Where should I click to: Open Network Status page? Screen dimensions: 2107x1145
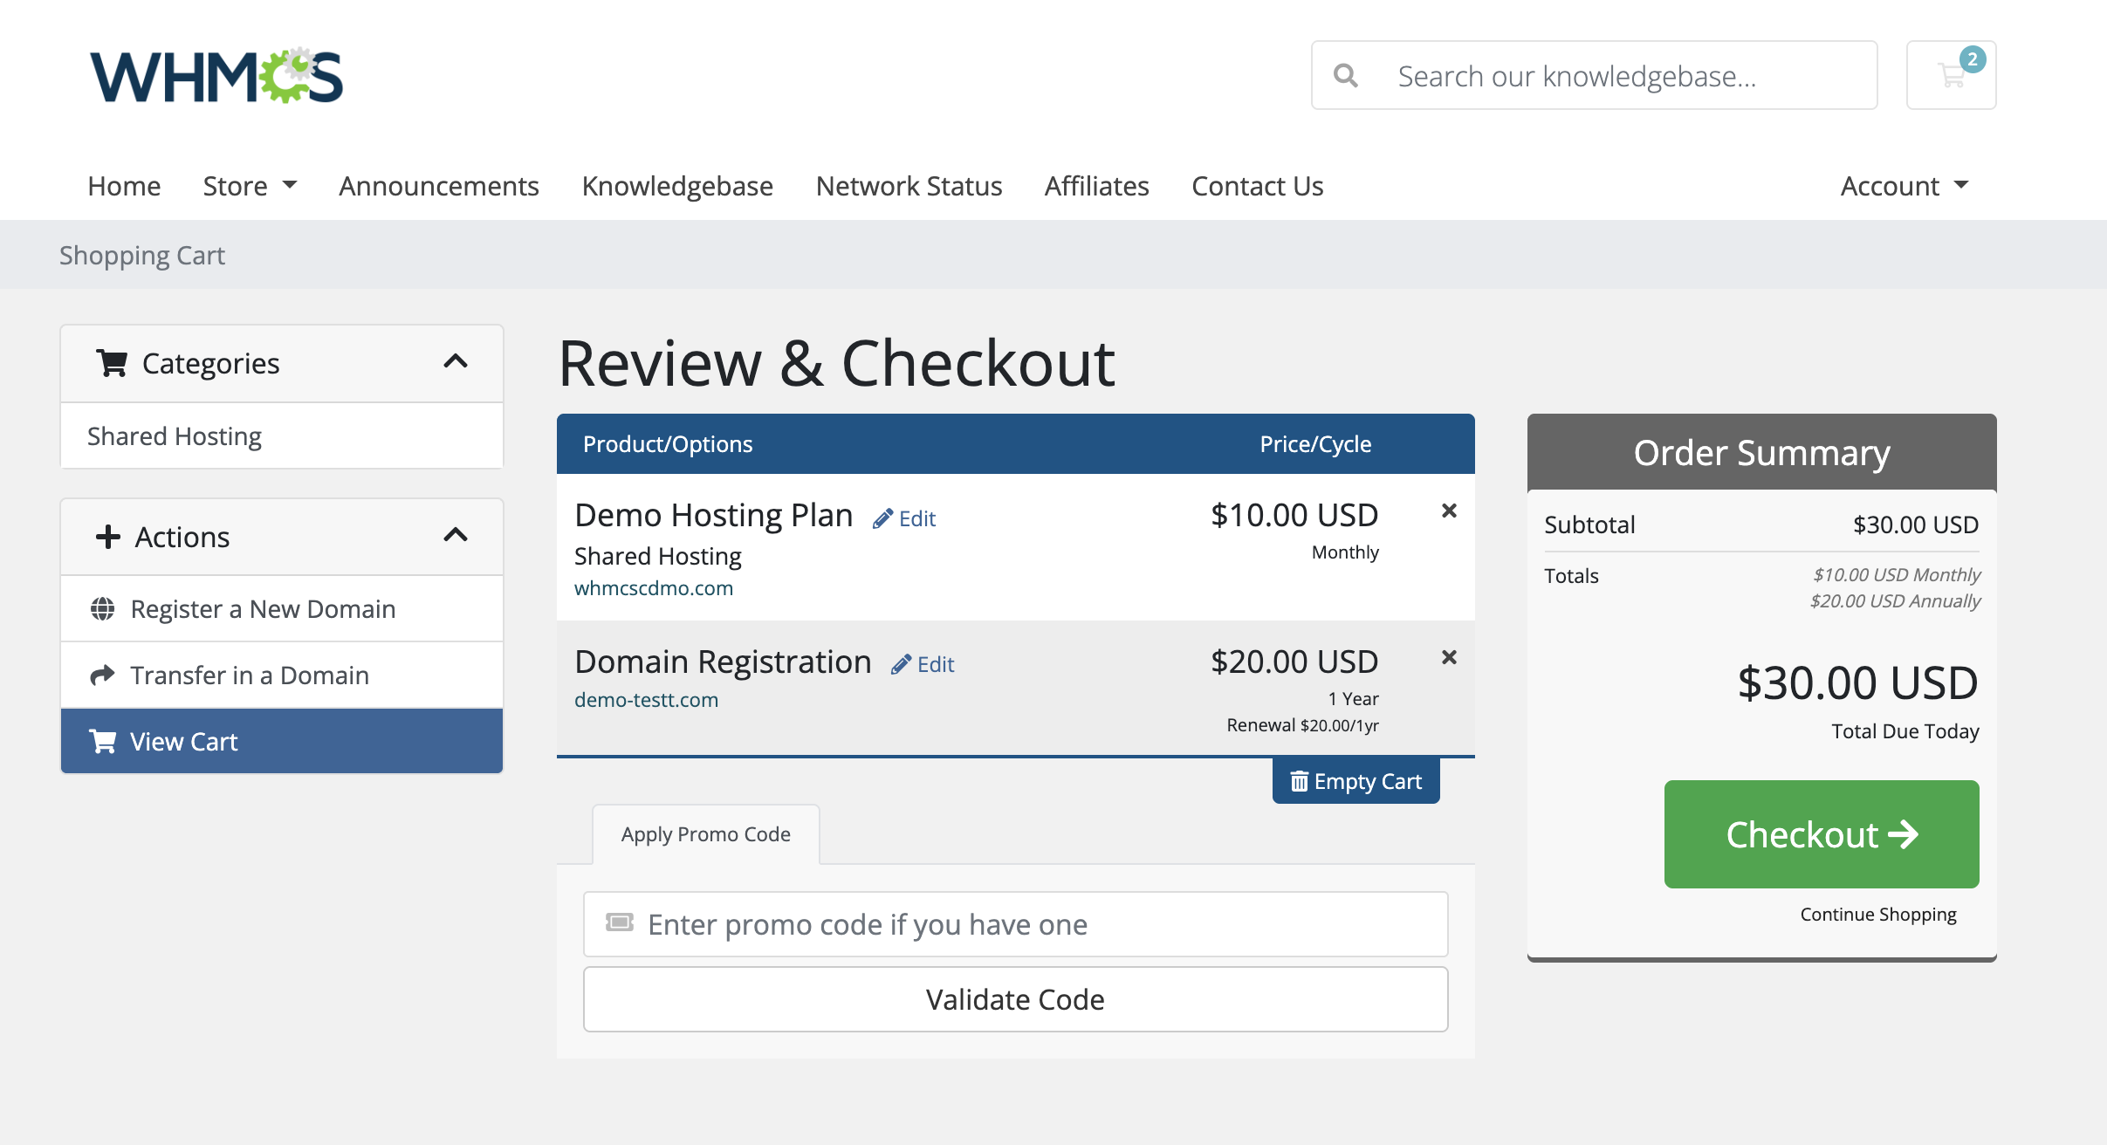[x=909, y=186]
